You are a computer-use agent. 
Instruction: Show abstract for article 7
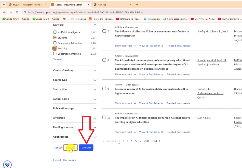126,46
